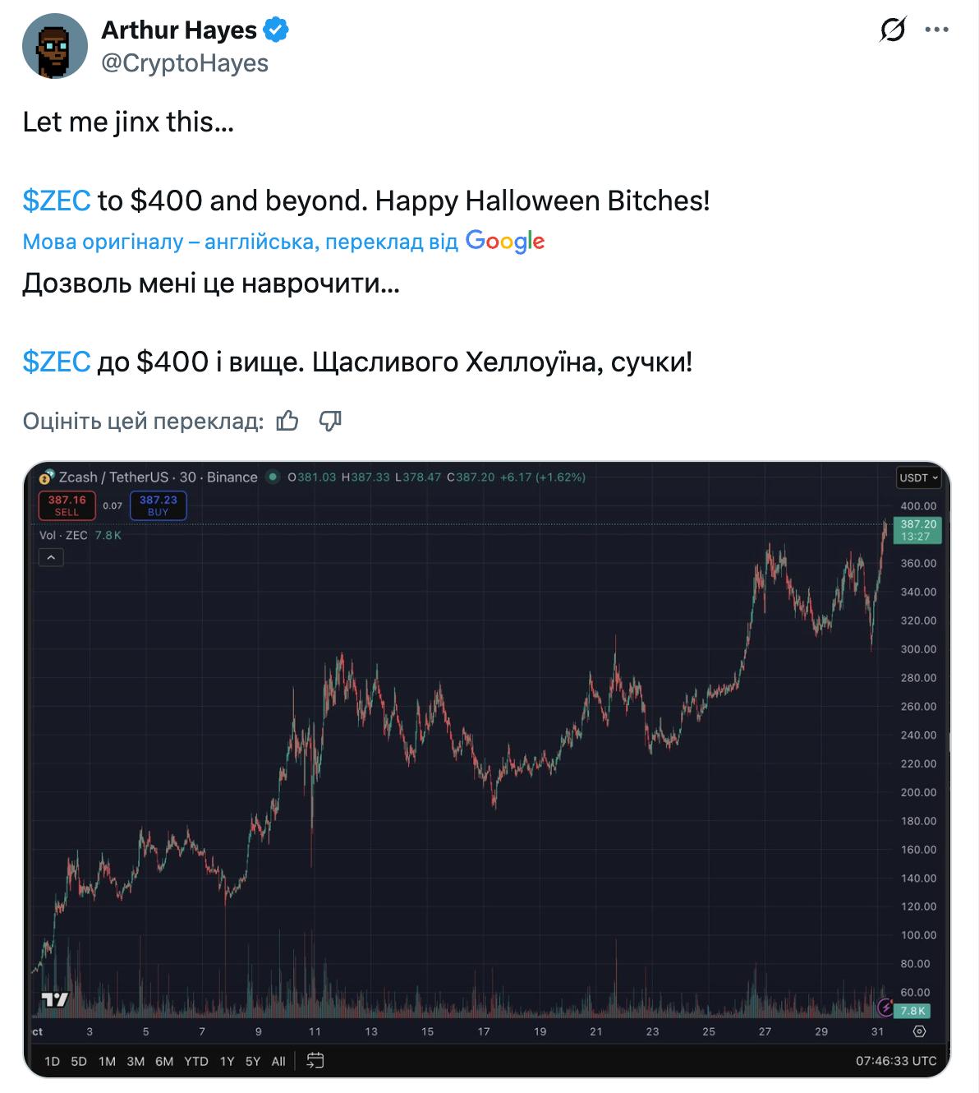This screenshot has height=1093, width=979.
Task: Click the TradingView logo on chart
Action: (55, 999)
